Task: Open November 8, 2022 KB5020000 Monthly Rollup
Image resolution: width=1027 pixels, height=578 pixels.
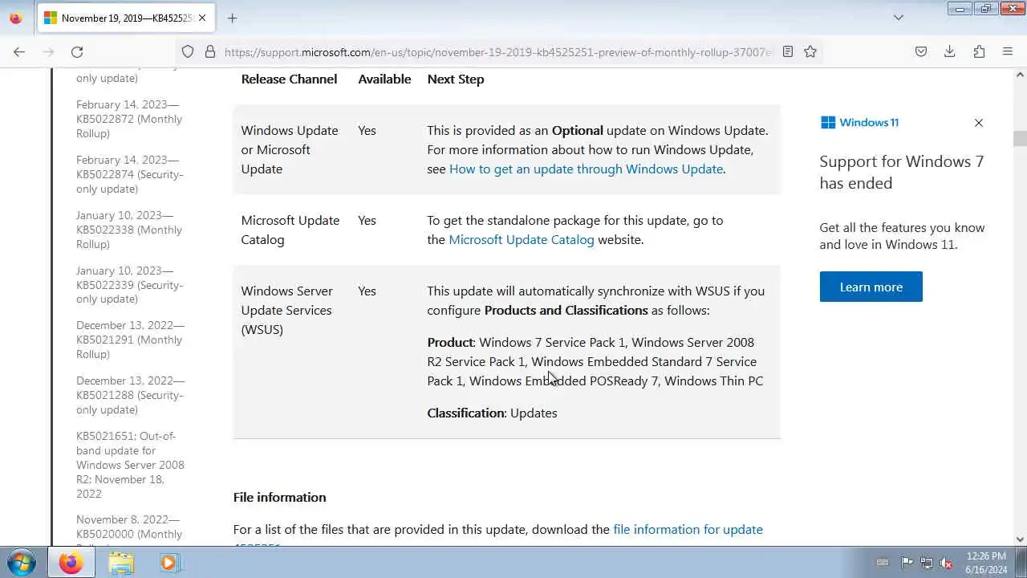Action: pos(130,530)
